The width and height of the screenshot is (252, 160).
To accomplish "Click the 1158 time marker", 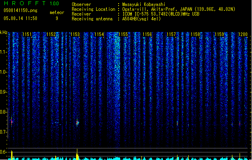I will tap(195, 34).
